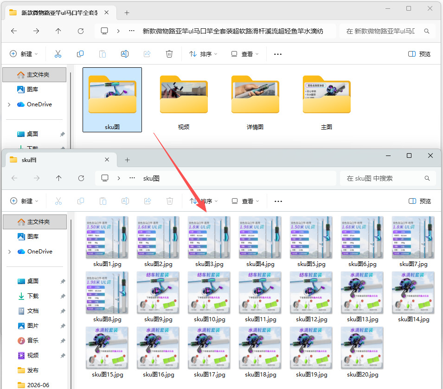
Task: Select the 详情图 folder
Action: (x=255, y=102)
